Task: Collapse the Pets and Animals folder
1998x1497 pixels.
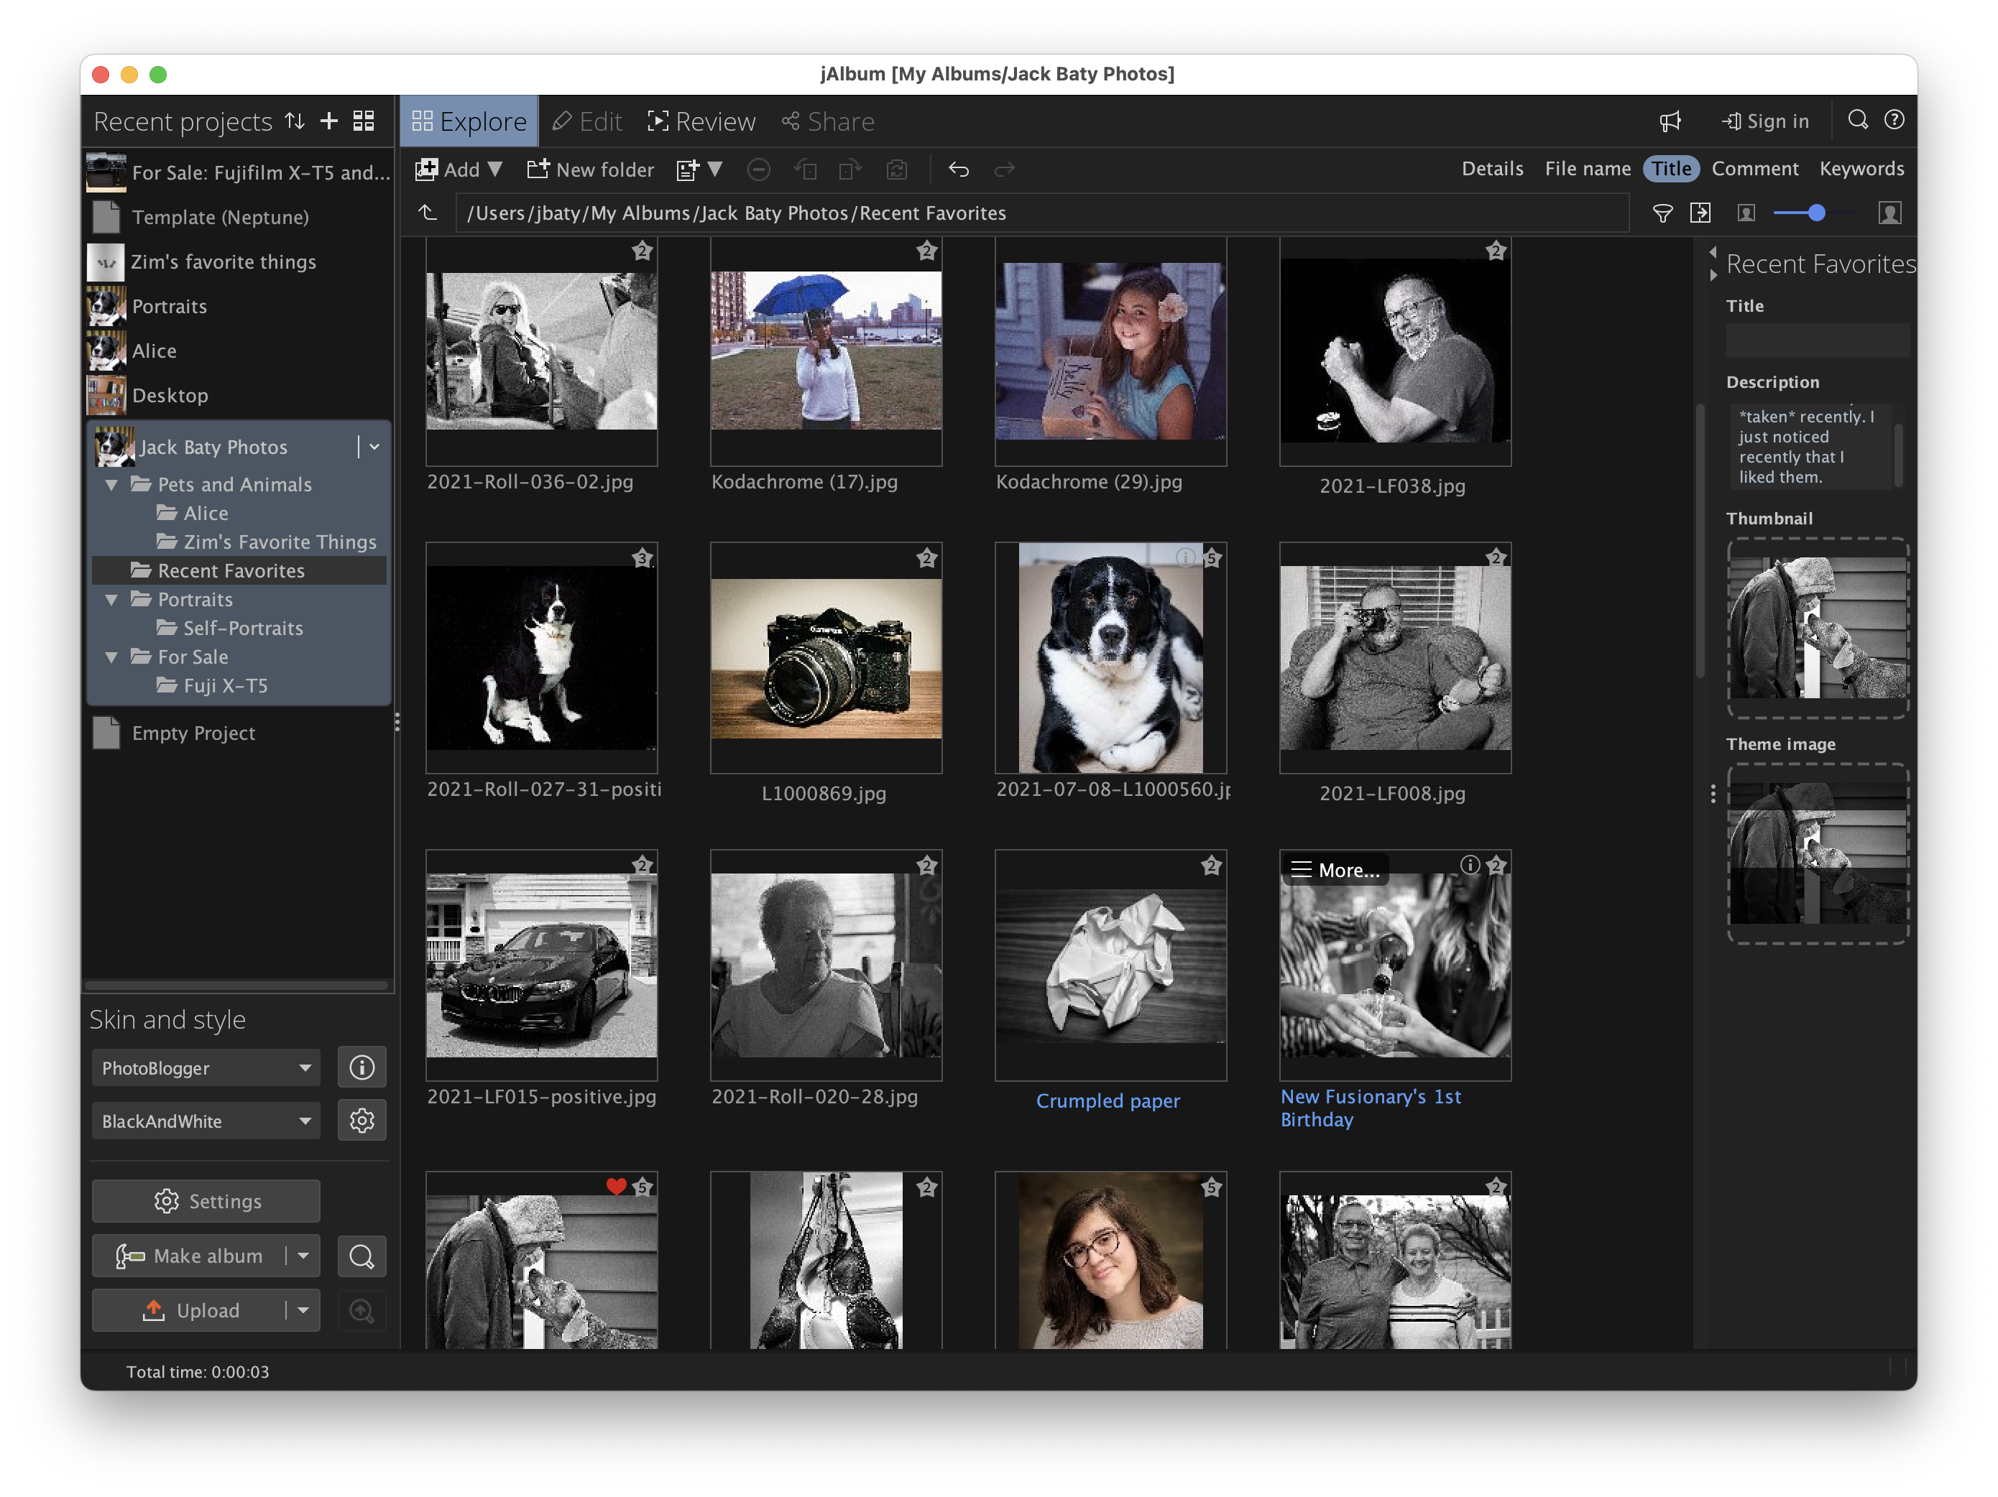Action: coord(111,485)
